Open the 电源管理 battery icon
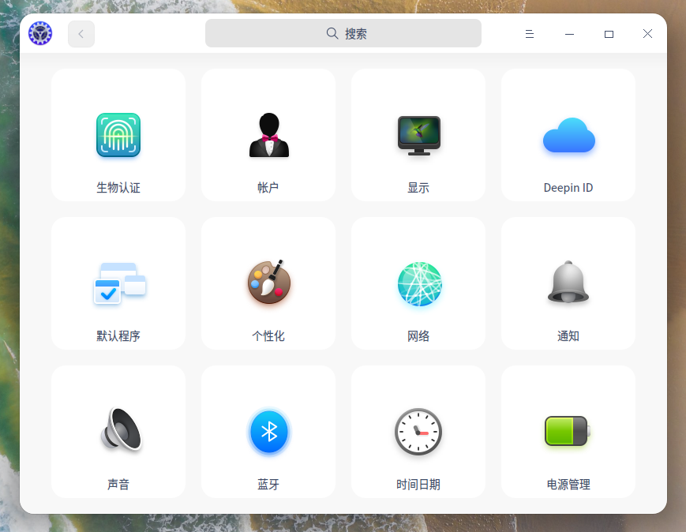The width and height of the screenshot is (686, 532). (568, 431)
